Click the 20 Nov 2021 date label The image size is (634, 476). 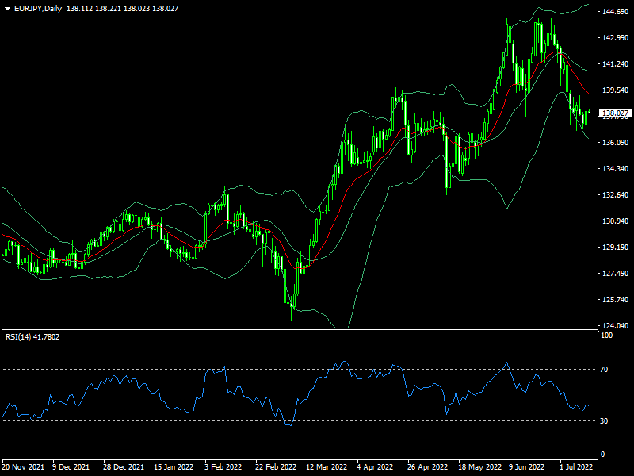click(24, 466)
